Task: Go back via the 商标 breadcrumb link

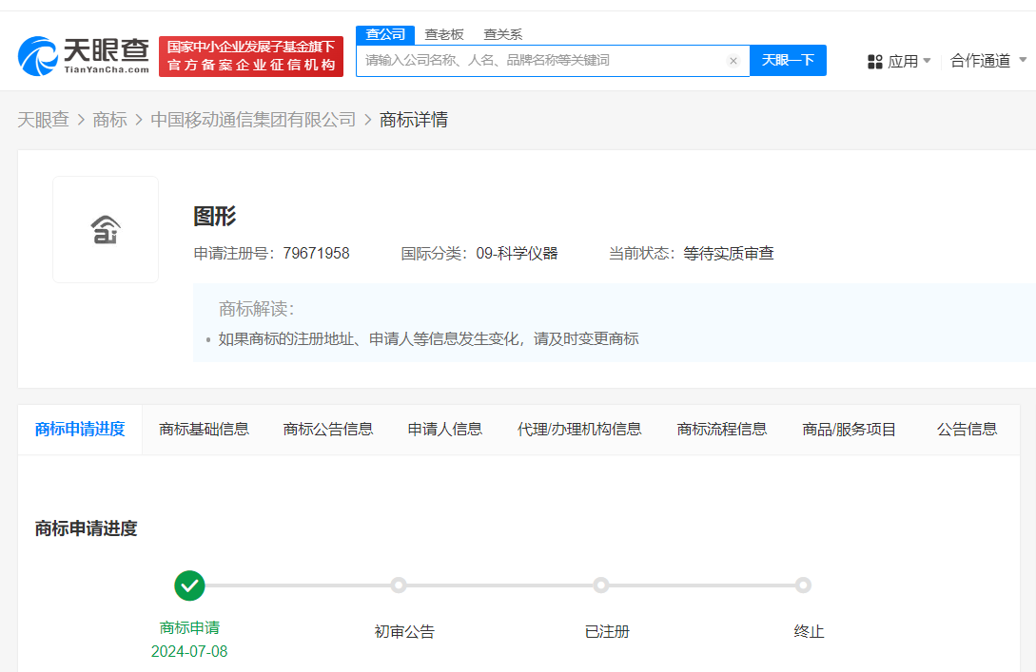Action: click(x=110, y=119)
